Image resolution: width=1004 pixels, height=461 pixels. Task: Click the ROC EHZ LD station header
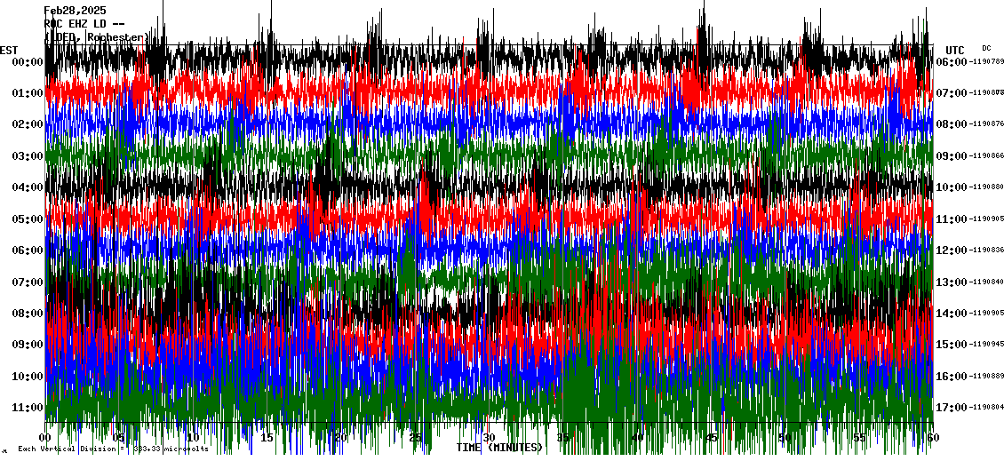(x=84, y=24)
